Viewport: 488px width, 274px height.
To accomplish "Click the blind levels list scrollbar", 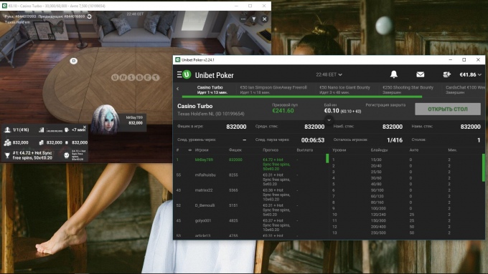I will [x=483, y=167].
